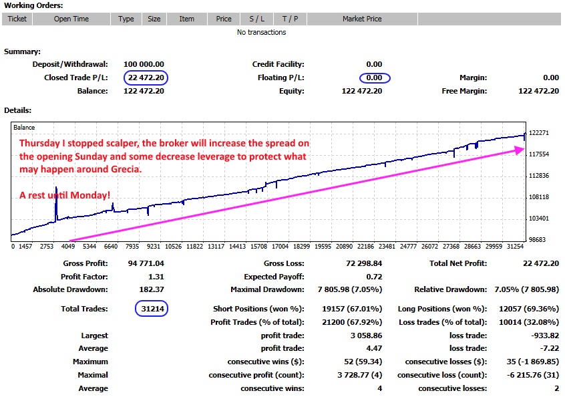The image size is (565, 399).
Task: Click the average profit trade value 4.47
Action: [374, 348]
